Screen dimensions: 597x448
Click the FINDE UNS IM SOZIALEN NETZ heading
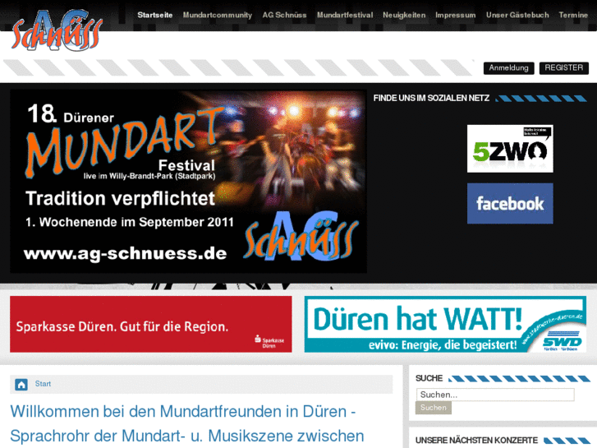431,98
